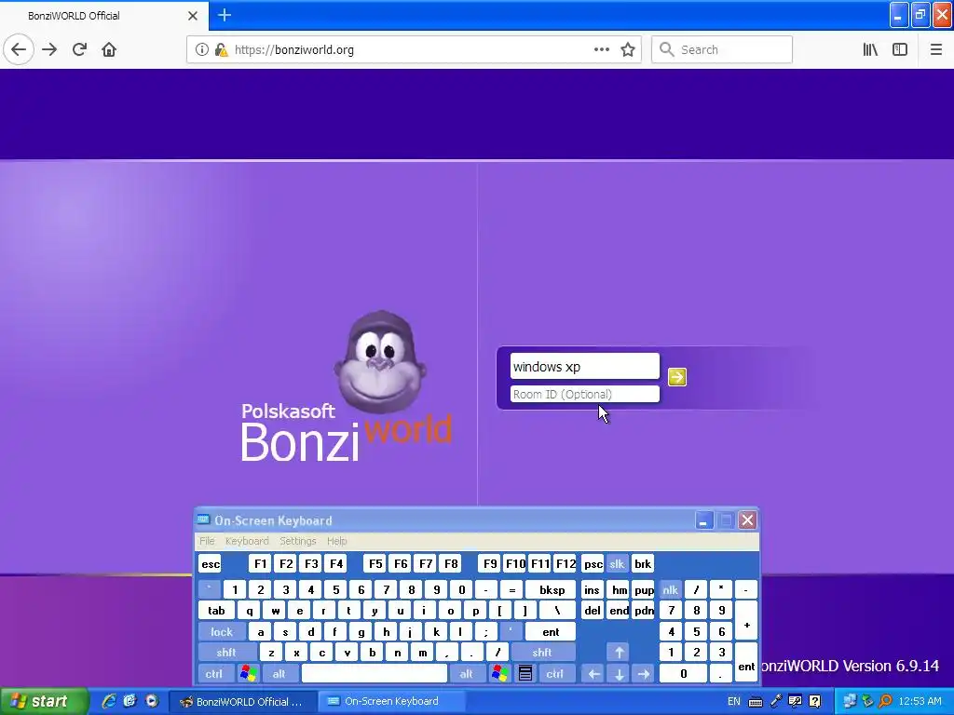The height and width of the screenshot is (715, 954).
Task: Click the Room ID (Optional) field
Action: click(585, 394)
